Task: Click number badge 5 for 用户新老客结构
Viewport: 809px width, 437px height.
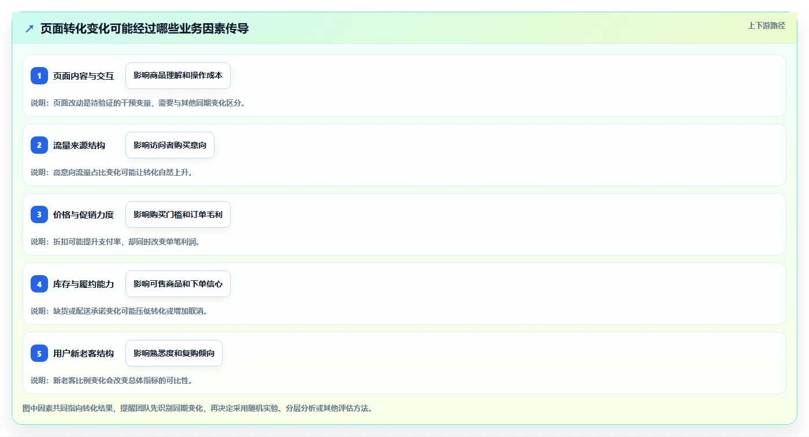Action: coord(39,353)
